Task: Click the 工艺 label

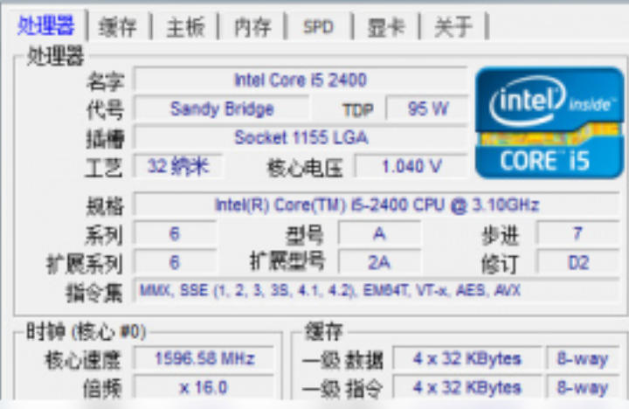Action: pos(104,168)
